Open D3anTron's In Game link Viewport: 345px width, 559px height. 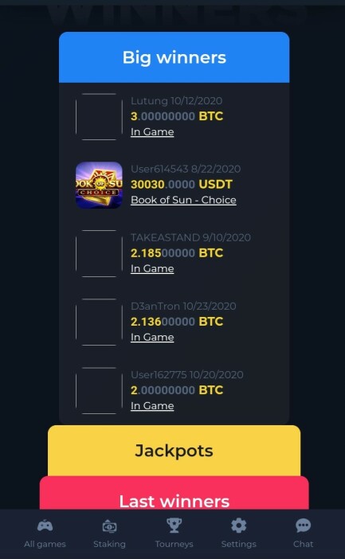pyautogui.click(x=152, y=338)
